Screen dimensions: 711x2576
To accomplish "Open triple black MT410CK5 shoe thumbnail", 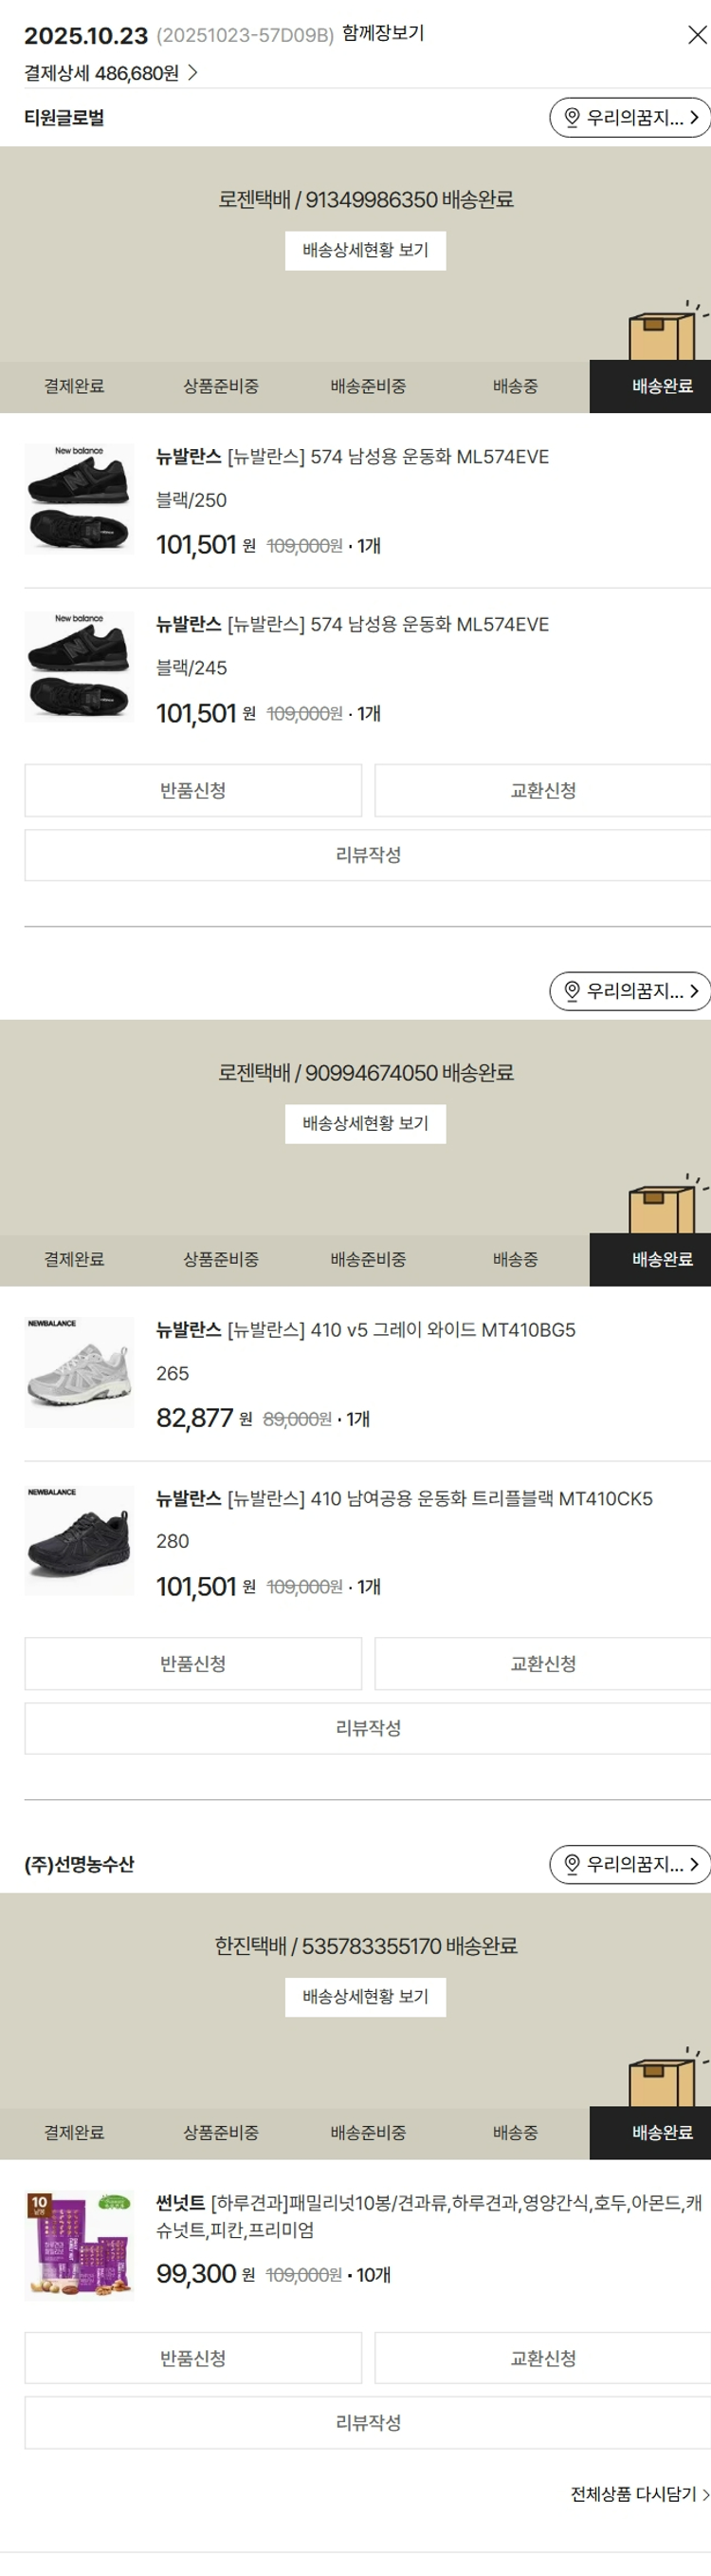I will pyautogui.click(x=79, y=1540).
